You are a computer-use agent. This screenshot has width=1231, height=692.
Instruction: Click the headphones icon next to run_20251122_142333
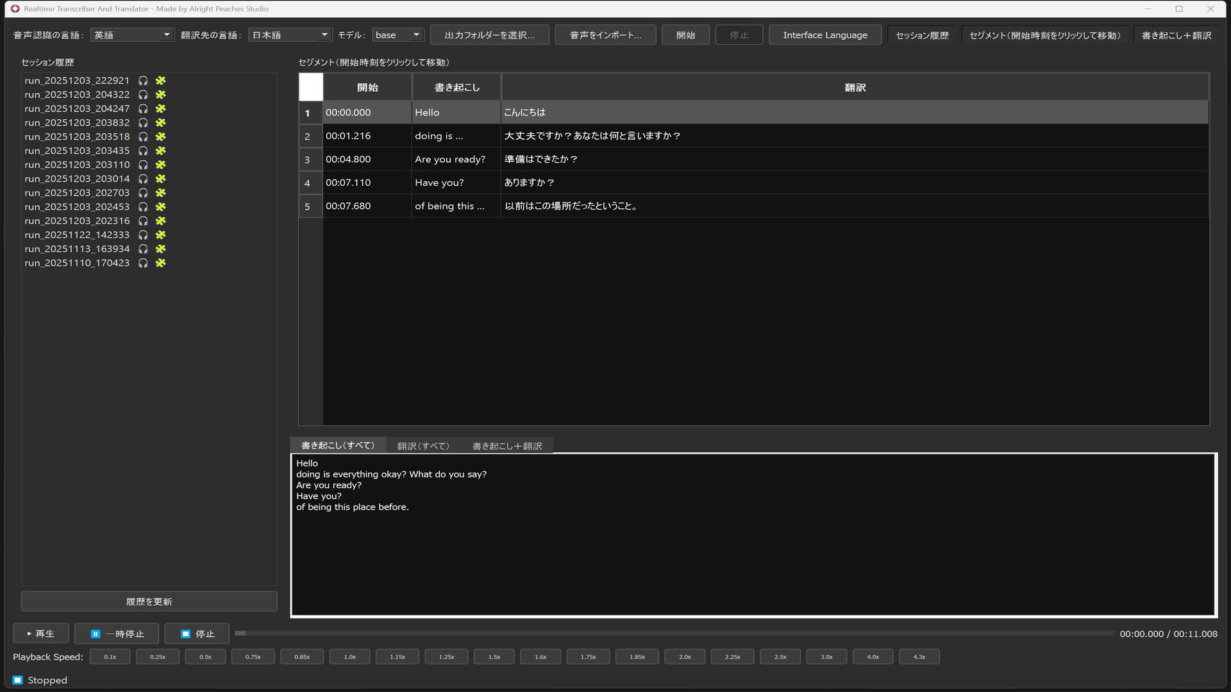tap(143, 235)
